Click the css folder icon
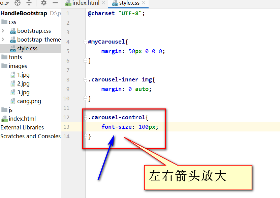The height and width of the screenshot is (198, 280). pyautogui.click(x=4, y=22)
